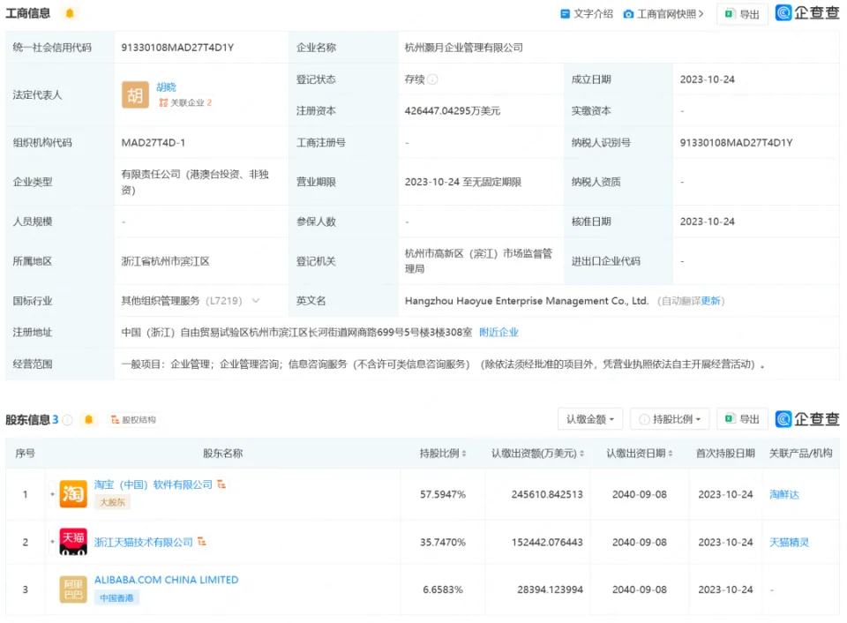Image resolution: width=847 pixels, height=623 pixels.
Task: Click the 股东名称 column header
Action: click(222, 454)
